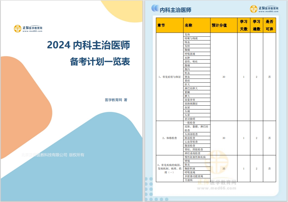
Task: Click the 章节 column header
Action: (x=161, y=25)
